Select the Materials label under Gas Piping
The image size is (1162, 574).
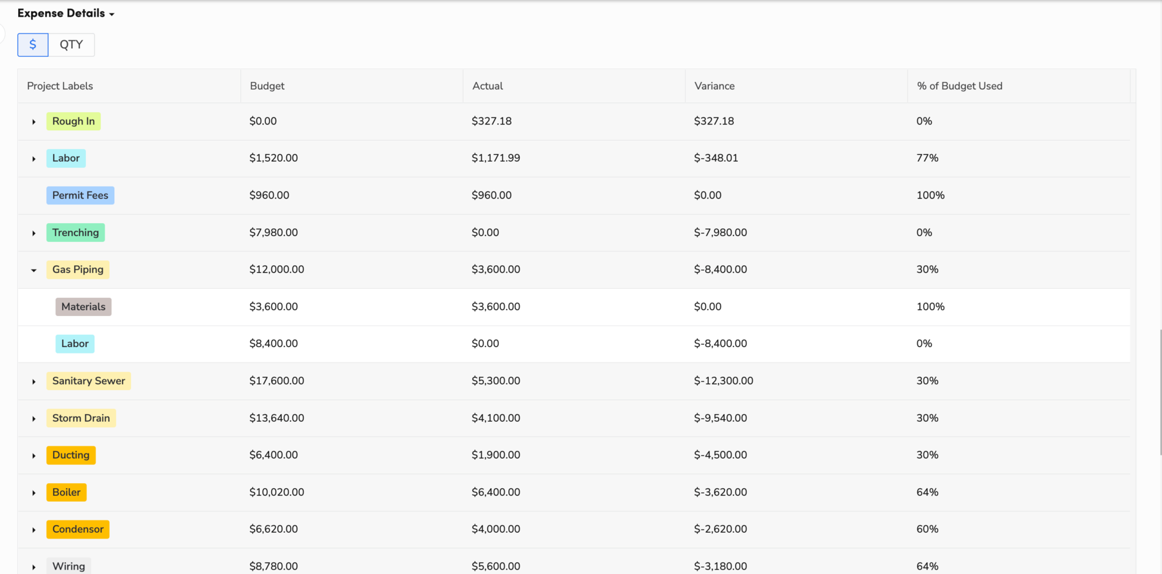(83, 306)
